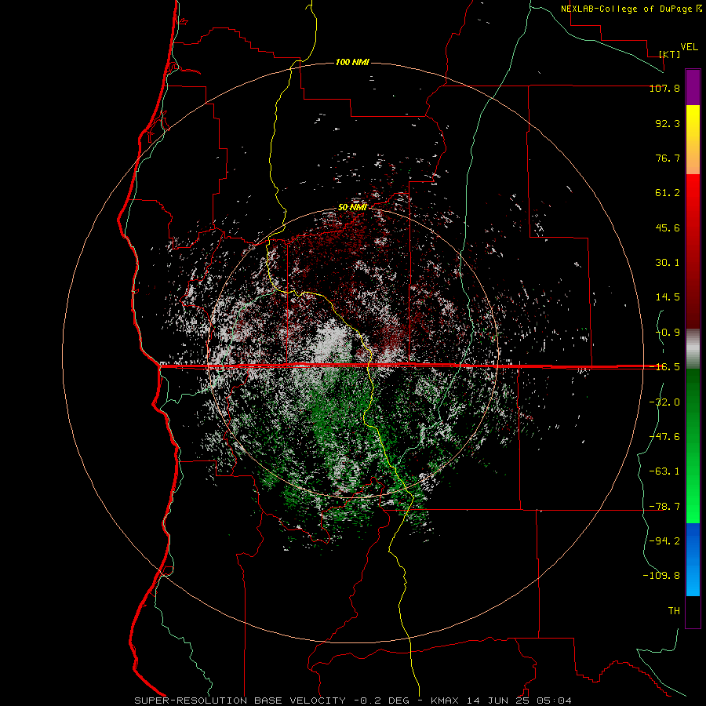Click the purple segment of the velocity color bar
This screenshot has height=706, width=706.
[x=693, y=88]
